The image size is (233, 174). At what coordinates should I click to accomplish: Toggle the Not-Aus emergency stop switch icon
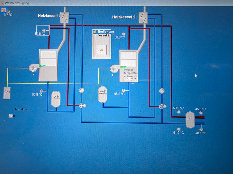coord(11,116)
